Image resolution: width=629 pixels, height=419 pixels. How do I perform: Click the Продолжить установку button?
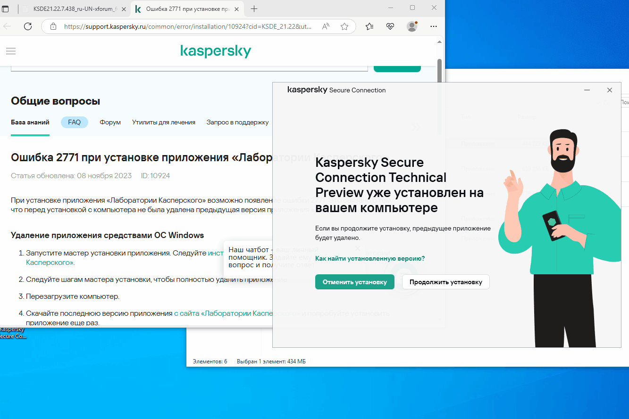point(445,281)
